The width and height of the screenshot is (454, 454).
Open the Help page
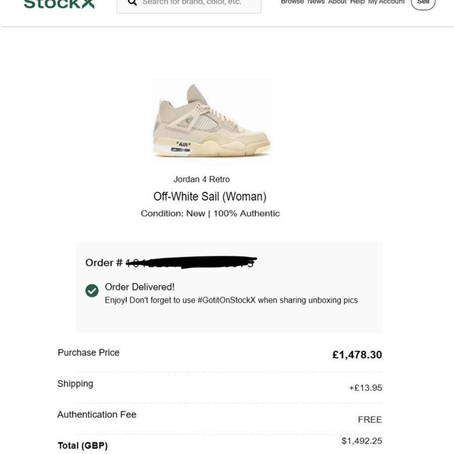(x=357, y=2)
